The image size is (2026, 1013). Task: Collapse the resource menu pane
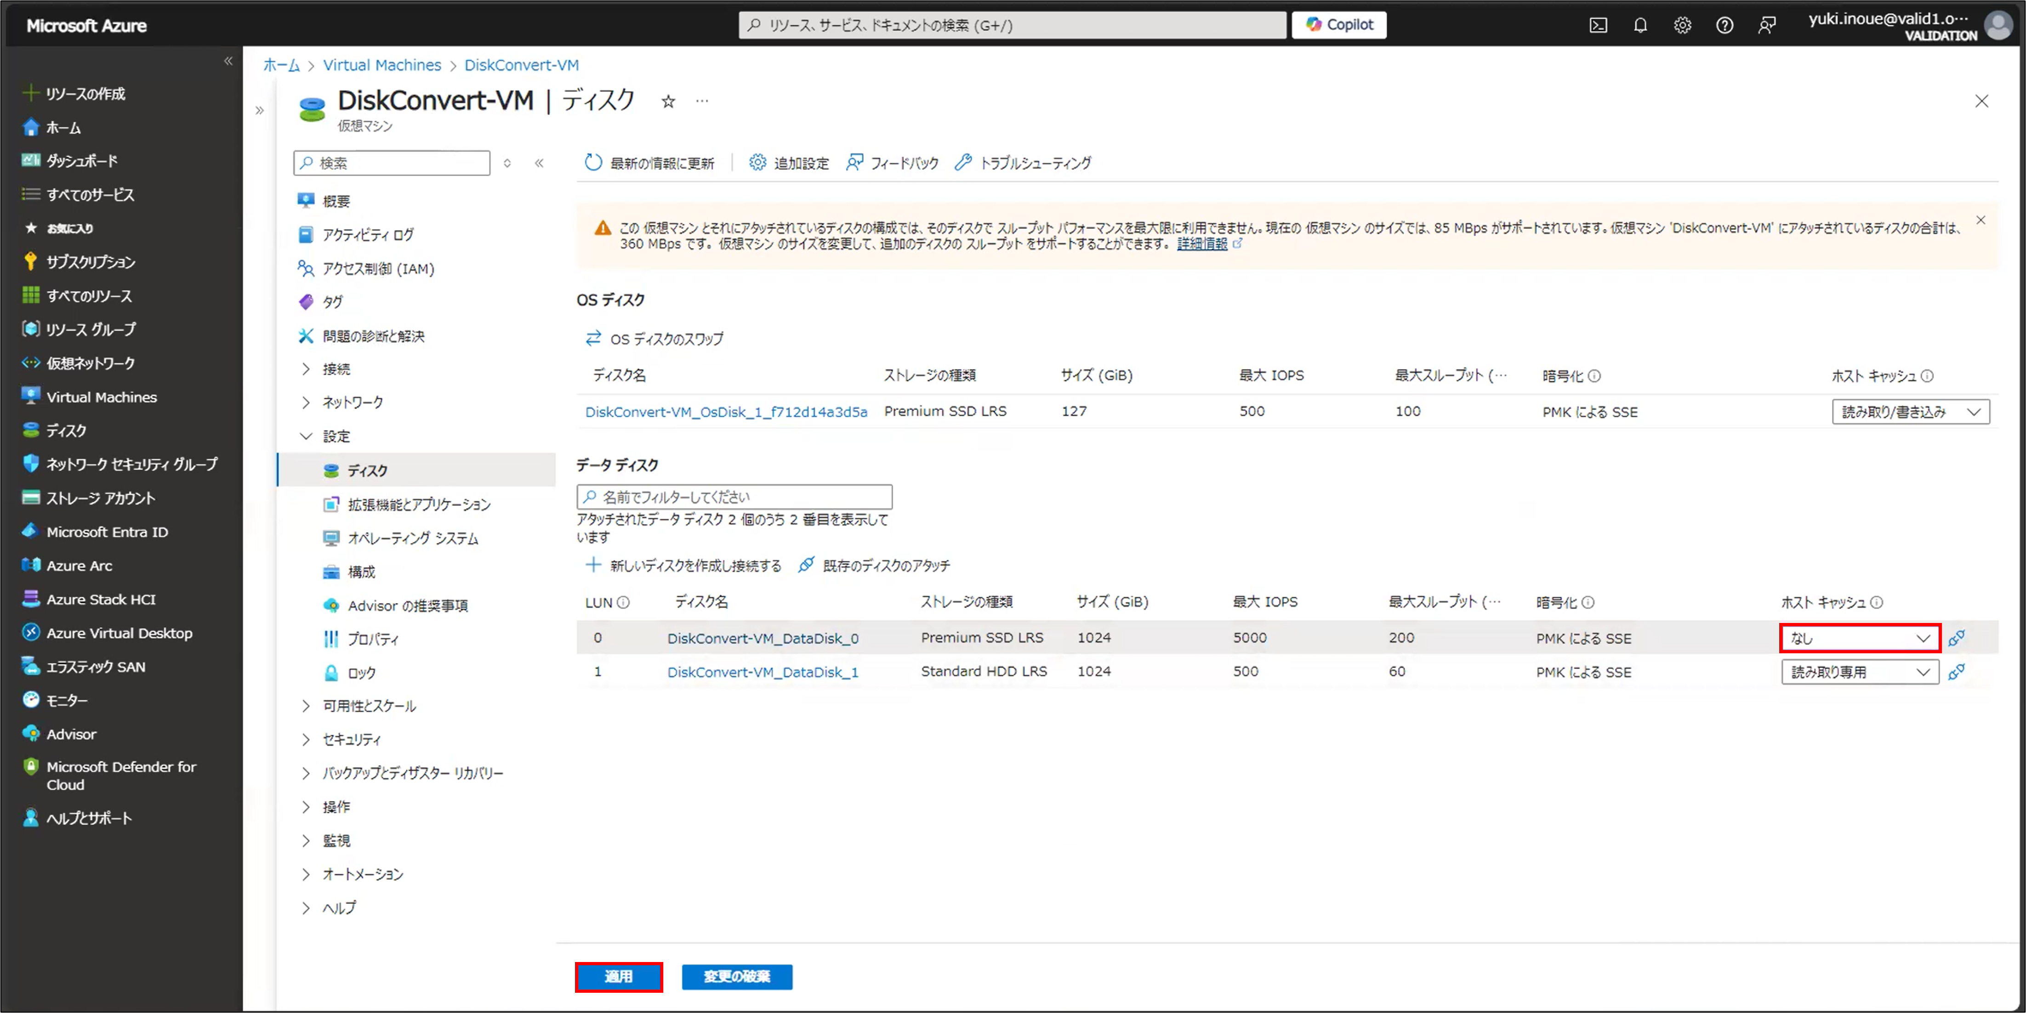540,163
